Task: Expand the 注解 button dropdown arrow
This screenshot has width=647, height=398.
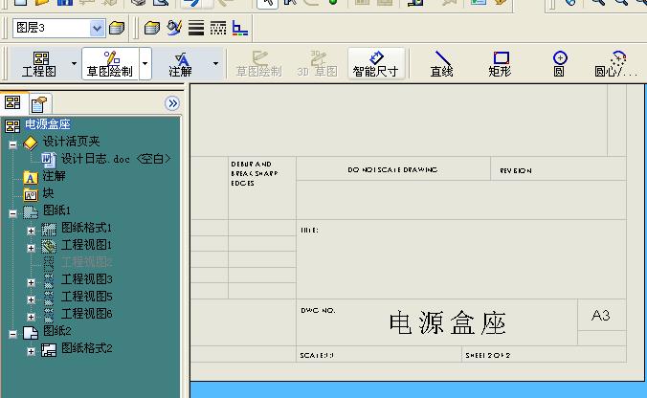Action: tap(215, 64)
